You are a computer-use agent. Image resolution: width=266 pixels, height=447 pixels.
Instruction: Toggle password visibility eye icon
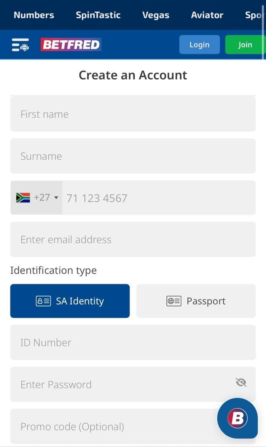tap(241, 382)
